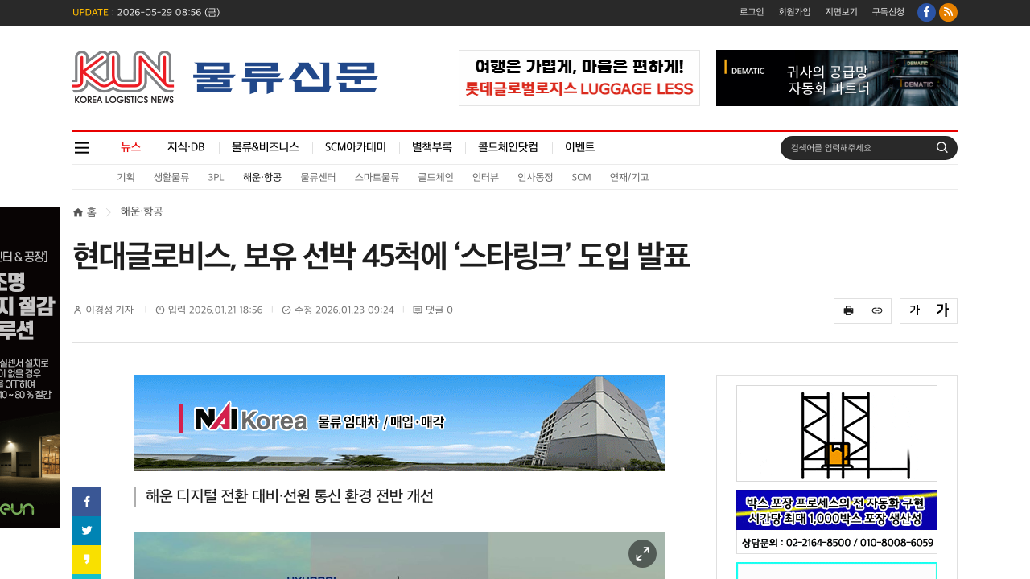
Task: Click the UPDATE date text in top bar
Action: [x=146, y=12]
